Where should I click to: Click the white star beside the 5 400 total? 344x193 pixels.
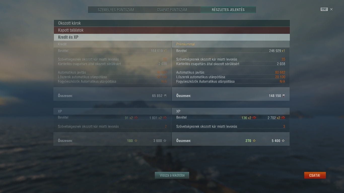(x=283, y=141)
